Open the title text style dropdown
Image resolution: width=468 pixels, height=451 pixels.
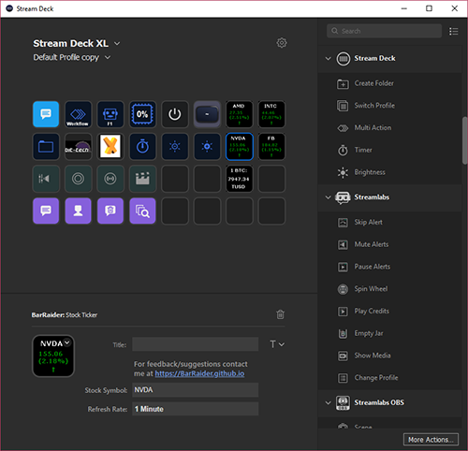tap(277, 344)
